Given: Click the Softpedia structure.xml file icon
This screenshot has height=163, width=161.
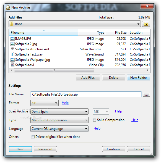Looking at the screenshot, I should pos(12,49).
